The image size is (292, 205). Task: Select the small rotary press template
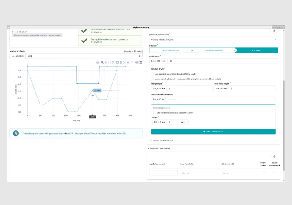point(171,50)
